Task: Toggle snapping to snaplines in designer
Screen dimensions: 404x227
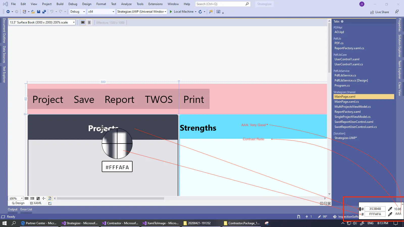Action: click(44, 198)
